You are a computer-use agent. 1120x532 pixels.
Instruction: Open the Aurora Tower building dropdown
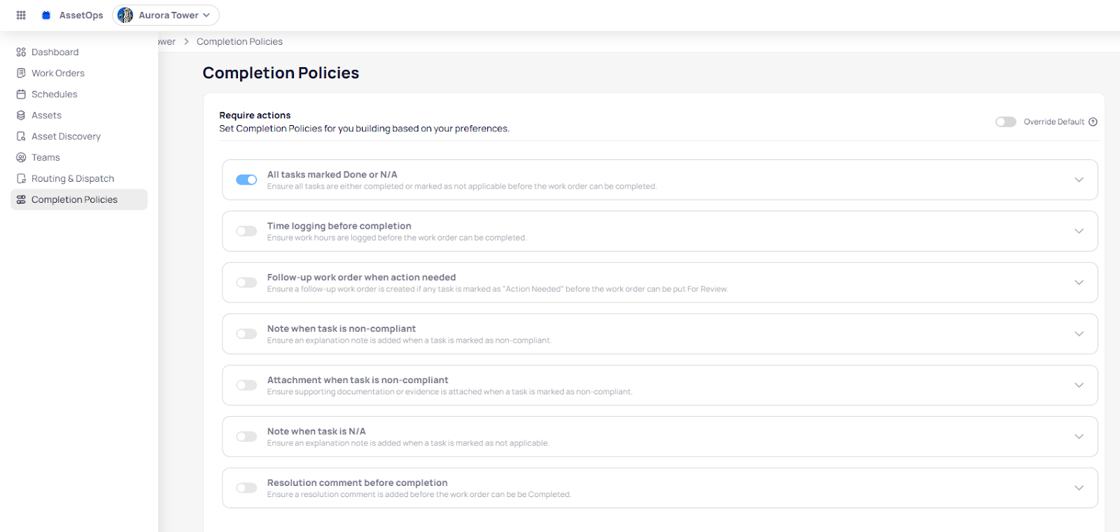[166, 15]
